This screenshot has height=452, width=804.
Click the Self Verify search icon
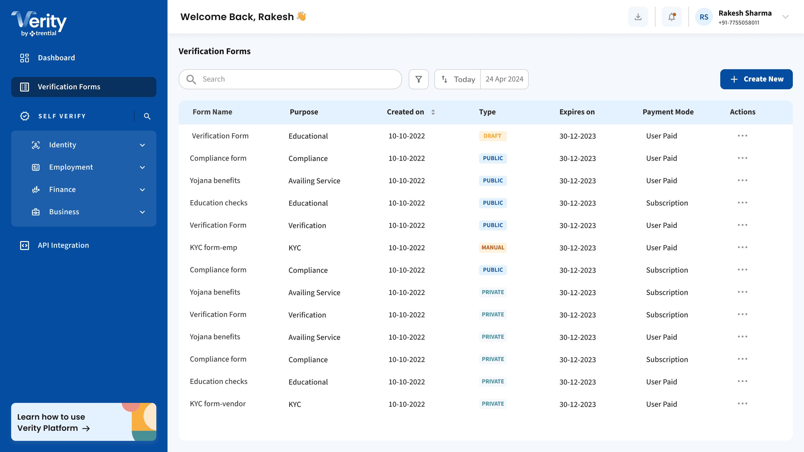[147, 116]
